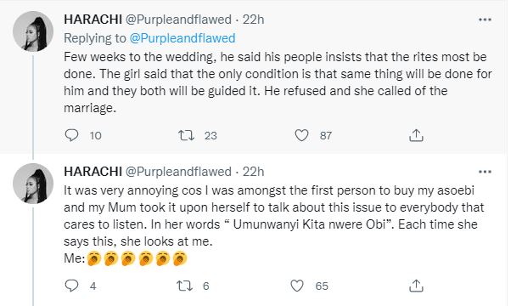The height and width of the screenshot is (306, 522).
Task: Open HARACHI profile name on second tweet
Action: coord(93,172)
